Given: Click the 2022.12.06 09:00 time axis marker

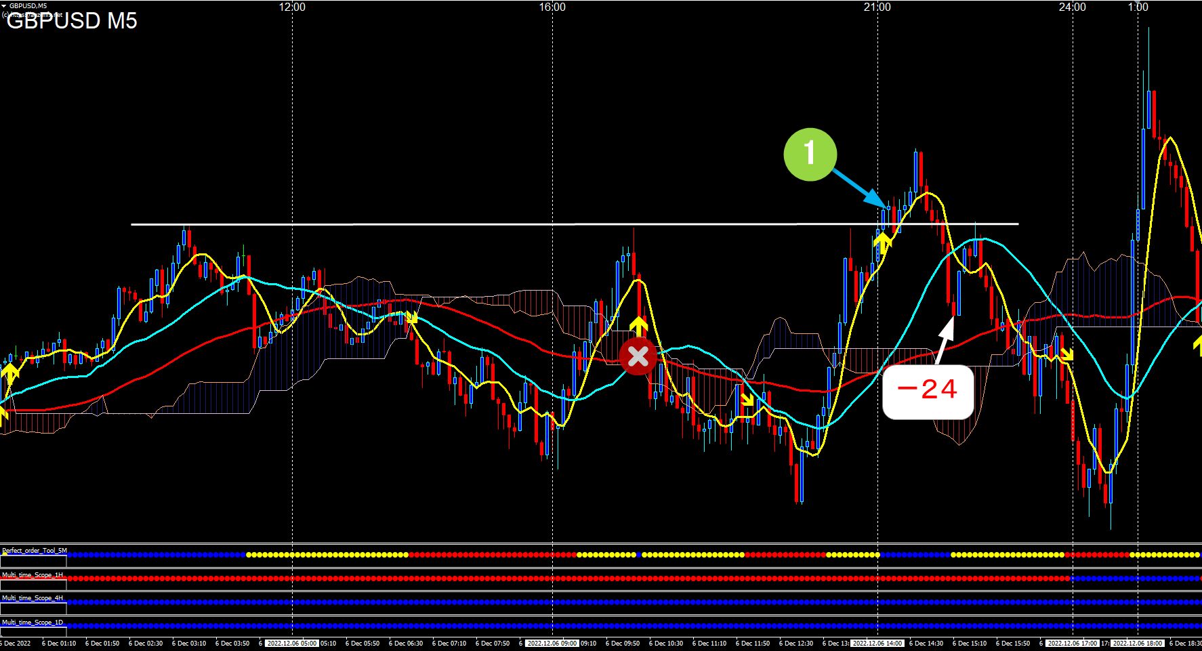Looking at the screenshot, I should pyautogui.click(x=552, y=644).
